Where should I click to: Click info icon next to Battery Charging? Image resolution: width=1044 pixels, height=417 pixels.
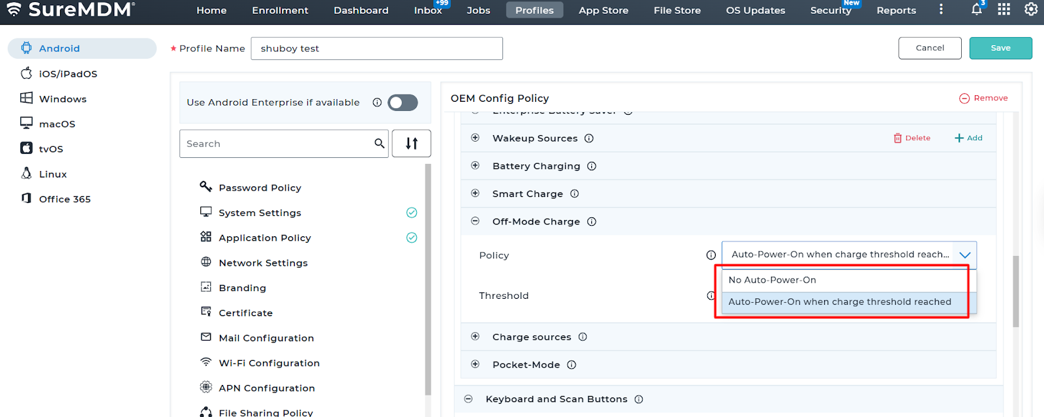pos(592,166)
